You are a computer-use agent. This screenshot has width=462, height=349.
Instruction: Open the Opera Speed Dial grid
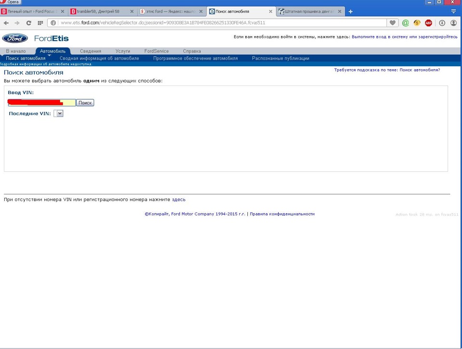[x=40, y=23]
